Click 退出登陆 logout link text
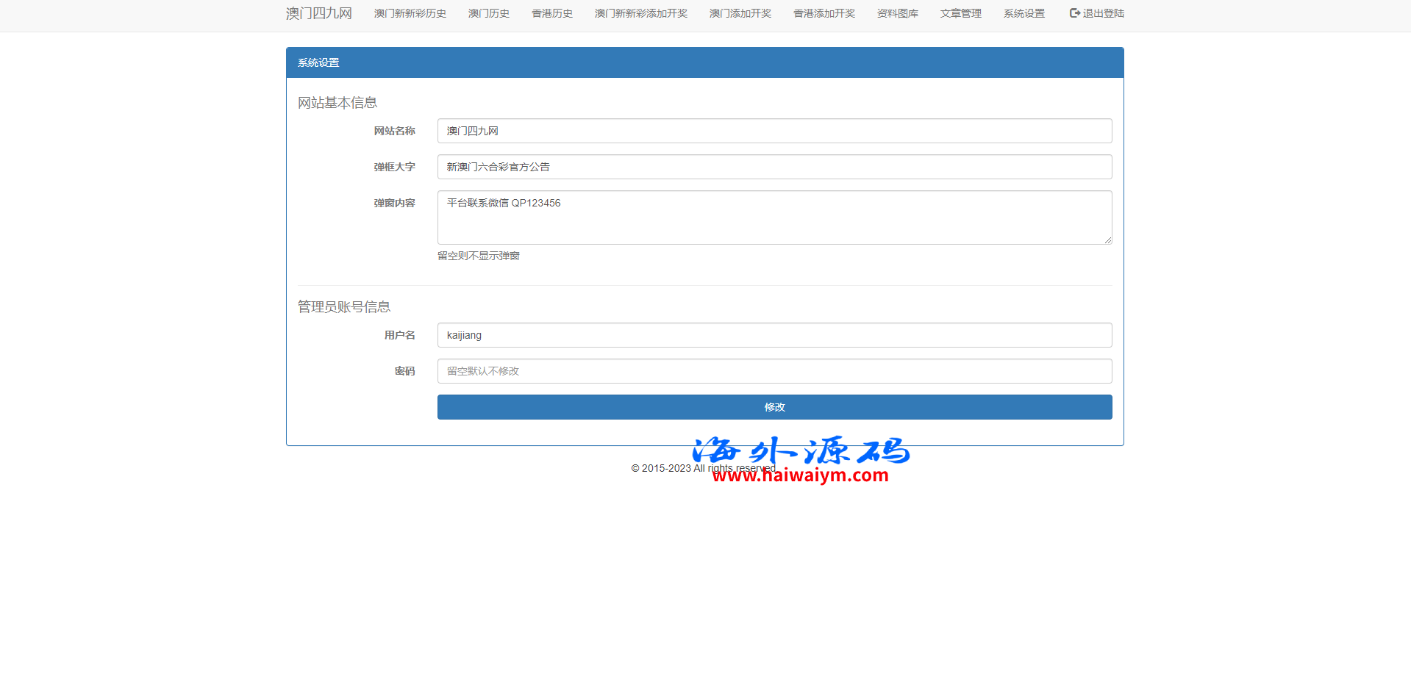Screen dimensions: 1411x676 [x=1103, y=13]
